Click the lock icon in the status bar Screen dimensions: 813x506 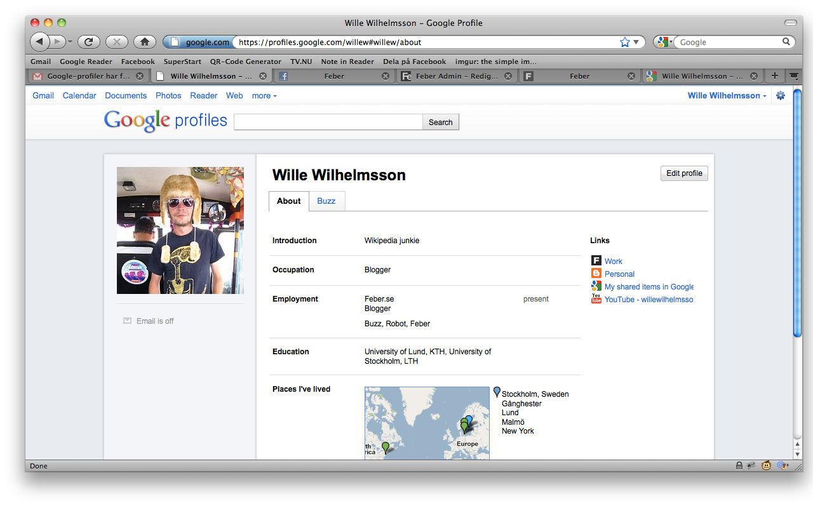[x=739, y=465]
